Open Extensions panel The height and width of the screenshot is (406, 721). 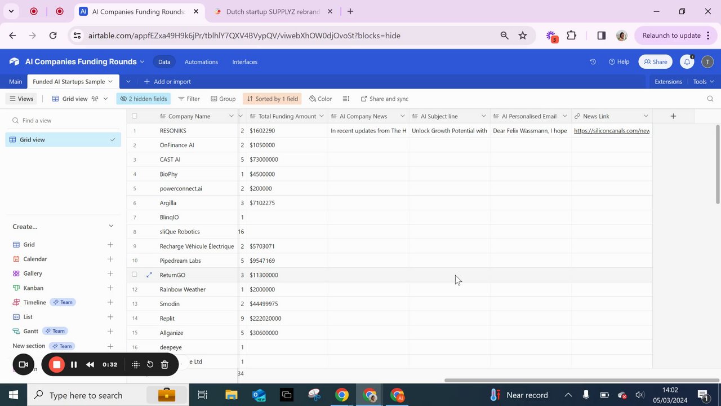pyautogui.click(x=668, y=82)
